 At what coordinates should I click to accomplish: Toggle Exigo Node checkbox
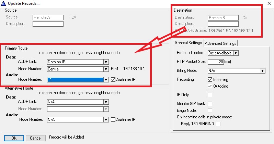(x=210, y=110)
